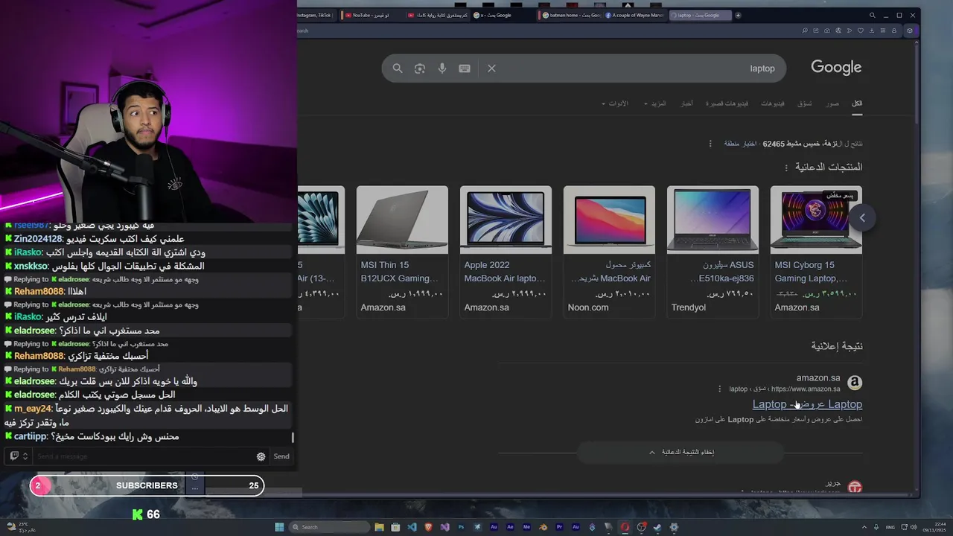Switch to فيديوهات قصيرة (Short videos) tab
953x536 pixels.
pyautogui.click(x=727, y=103)
